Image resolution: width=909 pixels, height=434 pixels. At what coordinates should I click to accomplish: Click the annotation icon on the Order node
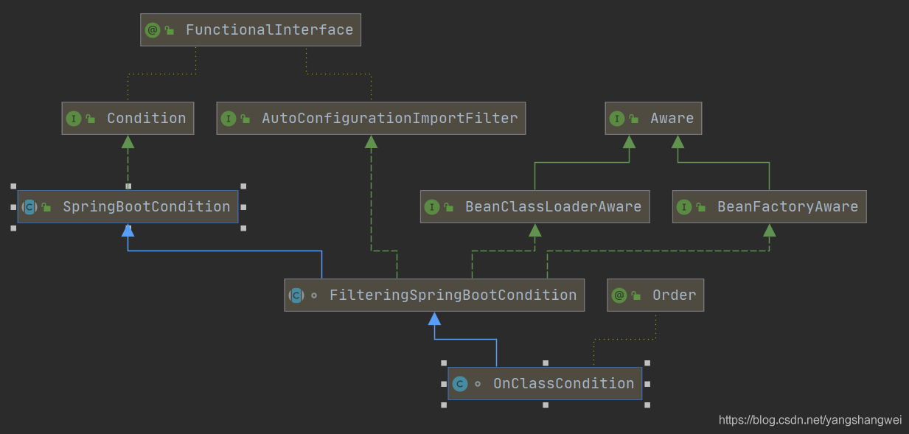pos(619,295)
